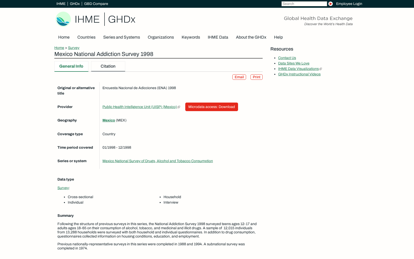Click the Survey data type link
The height and width of the screenshot is (259, 414).
tap(63, 188)
